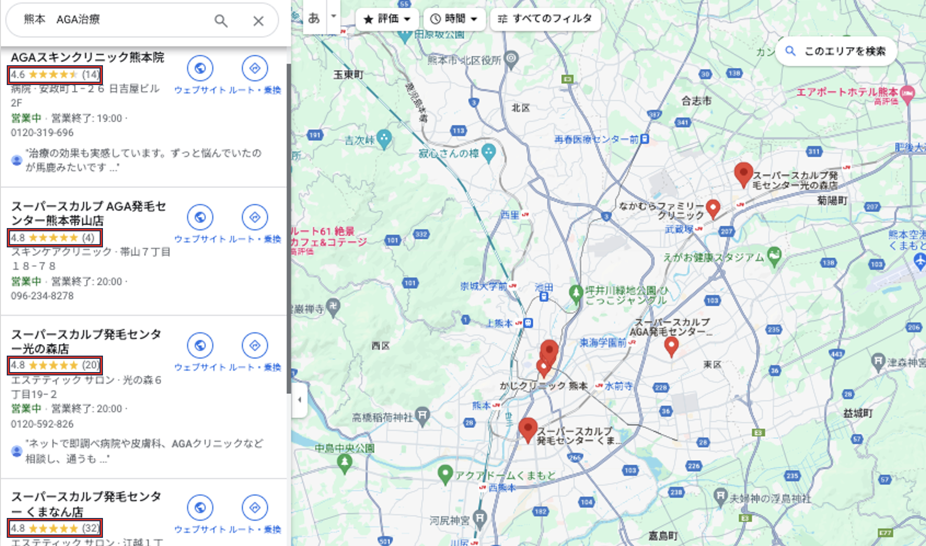Select the スーパースカルプ AGA発毛センター熊本帯山店 listing title

coord(89,214)
